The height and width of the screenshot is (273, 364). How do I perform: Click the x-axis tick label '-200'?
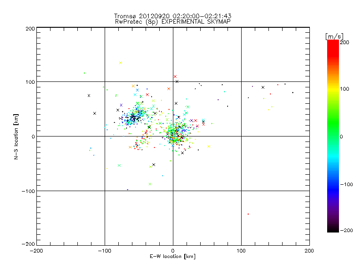(x=36, y=251)
